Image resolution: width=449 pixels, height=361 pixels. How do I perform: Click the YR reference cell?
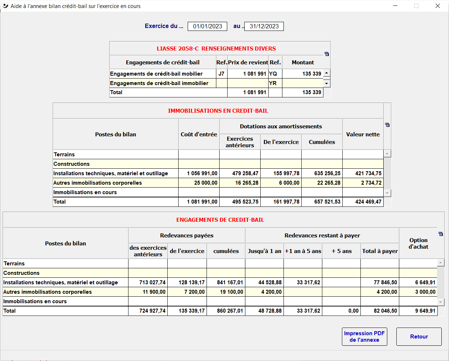(x=275, y=83)
